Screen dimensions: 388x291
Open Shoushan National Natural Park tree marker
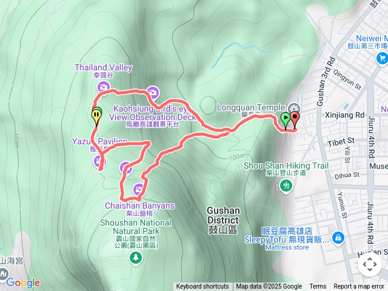(x=136, y=258)
